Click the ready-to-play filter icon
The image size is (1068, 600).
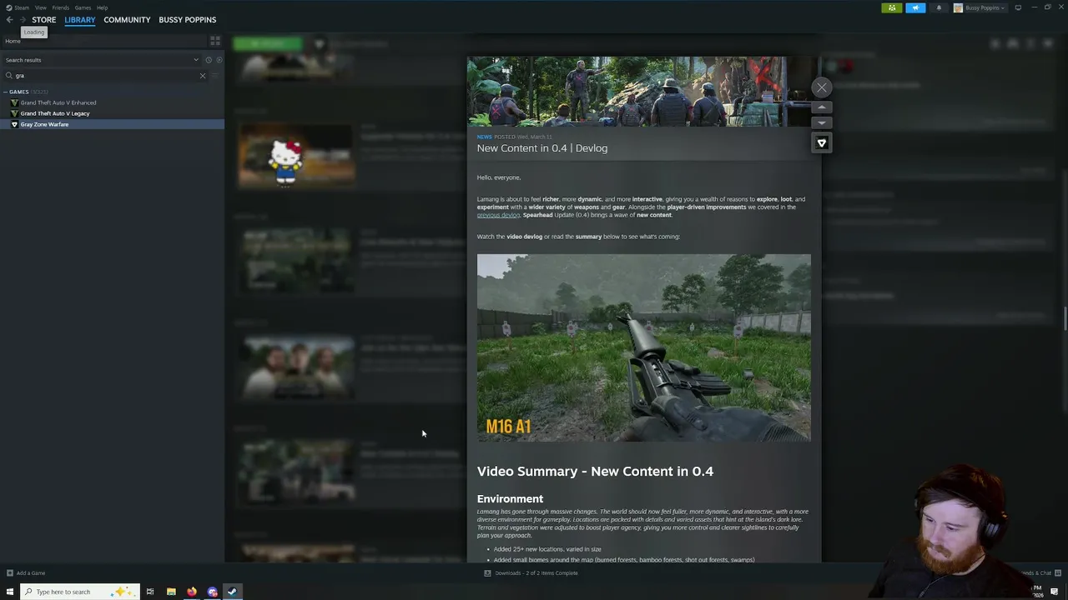point(219,60)
